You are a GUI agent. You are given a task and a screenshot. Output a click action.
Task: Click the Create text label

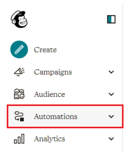click(x=45, y=50)
